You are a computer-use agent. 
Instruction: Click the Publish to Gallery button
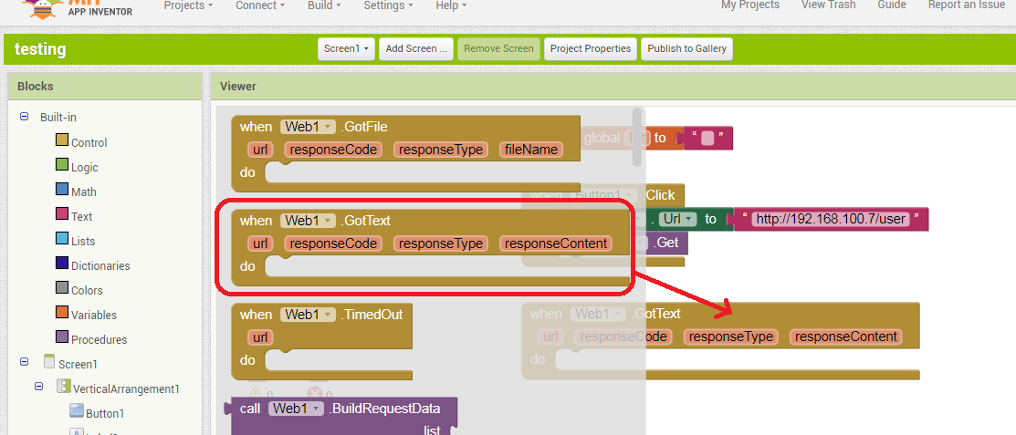pyautogui.click(x=686, y=49)
